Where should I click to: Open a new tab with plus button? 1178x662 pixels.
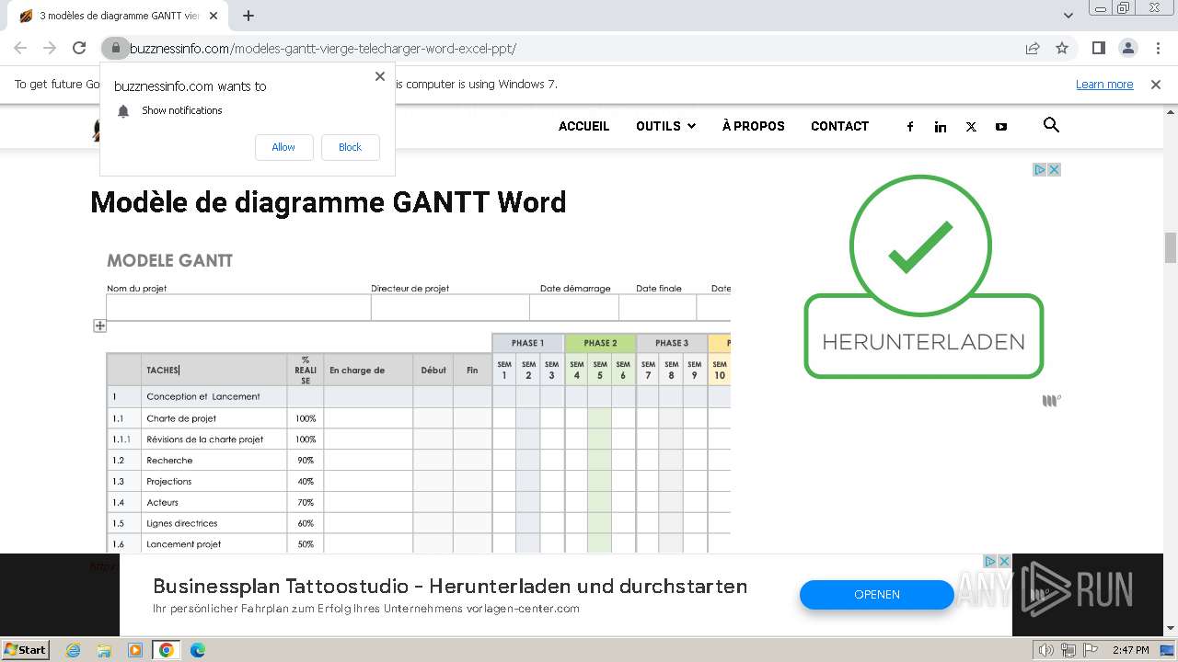248,16
